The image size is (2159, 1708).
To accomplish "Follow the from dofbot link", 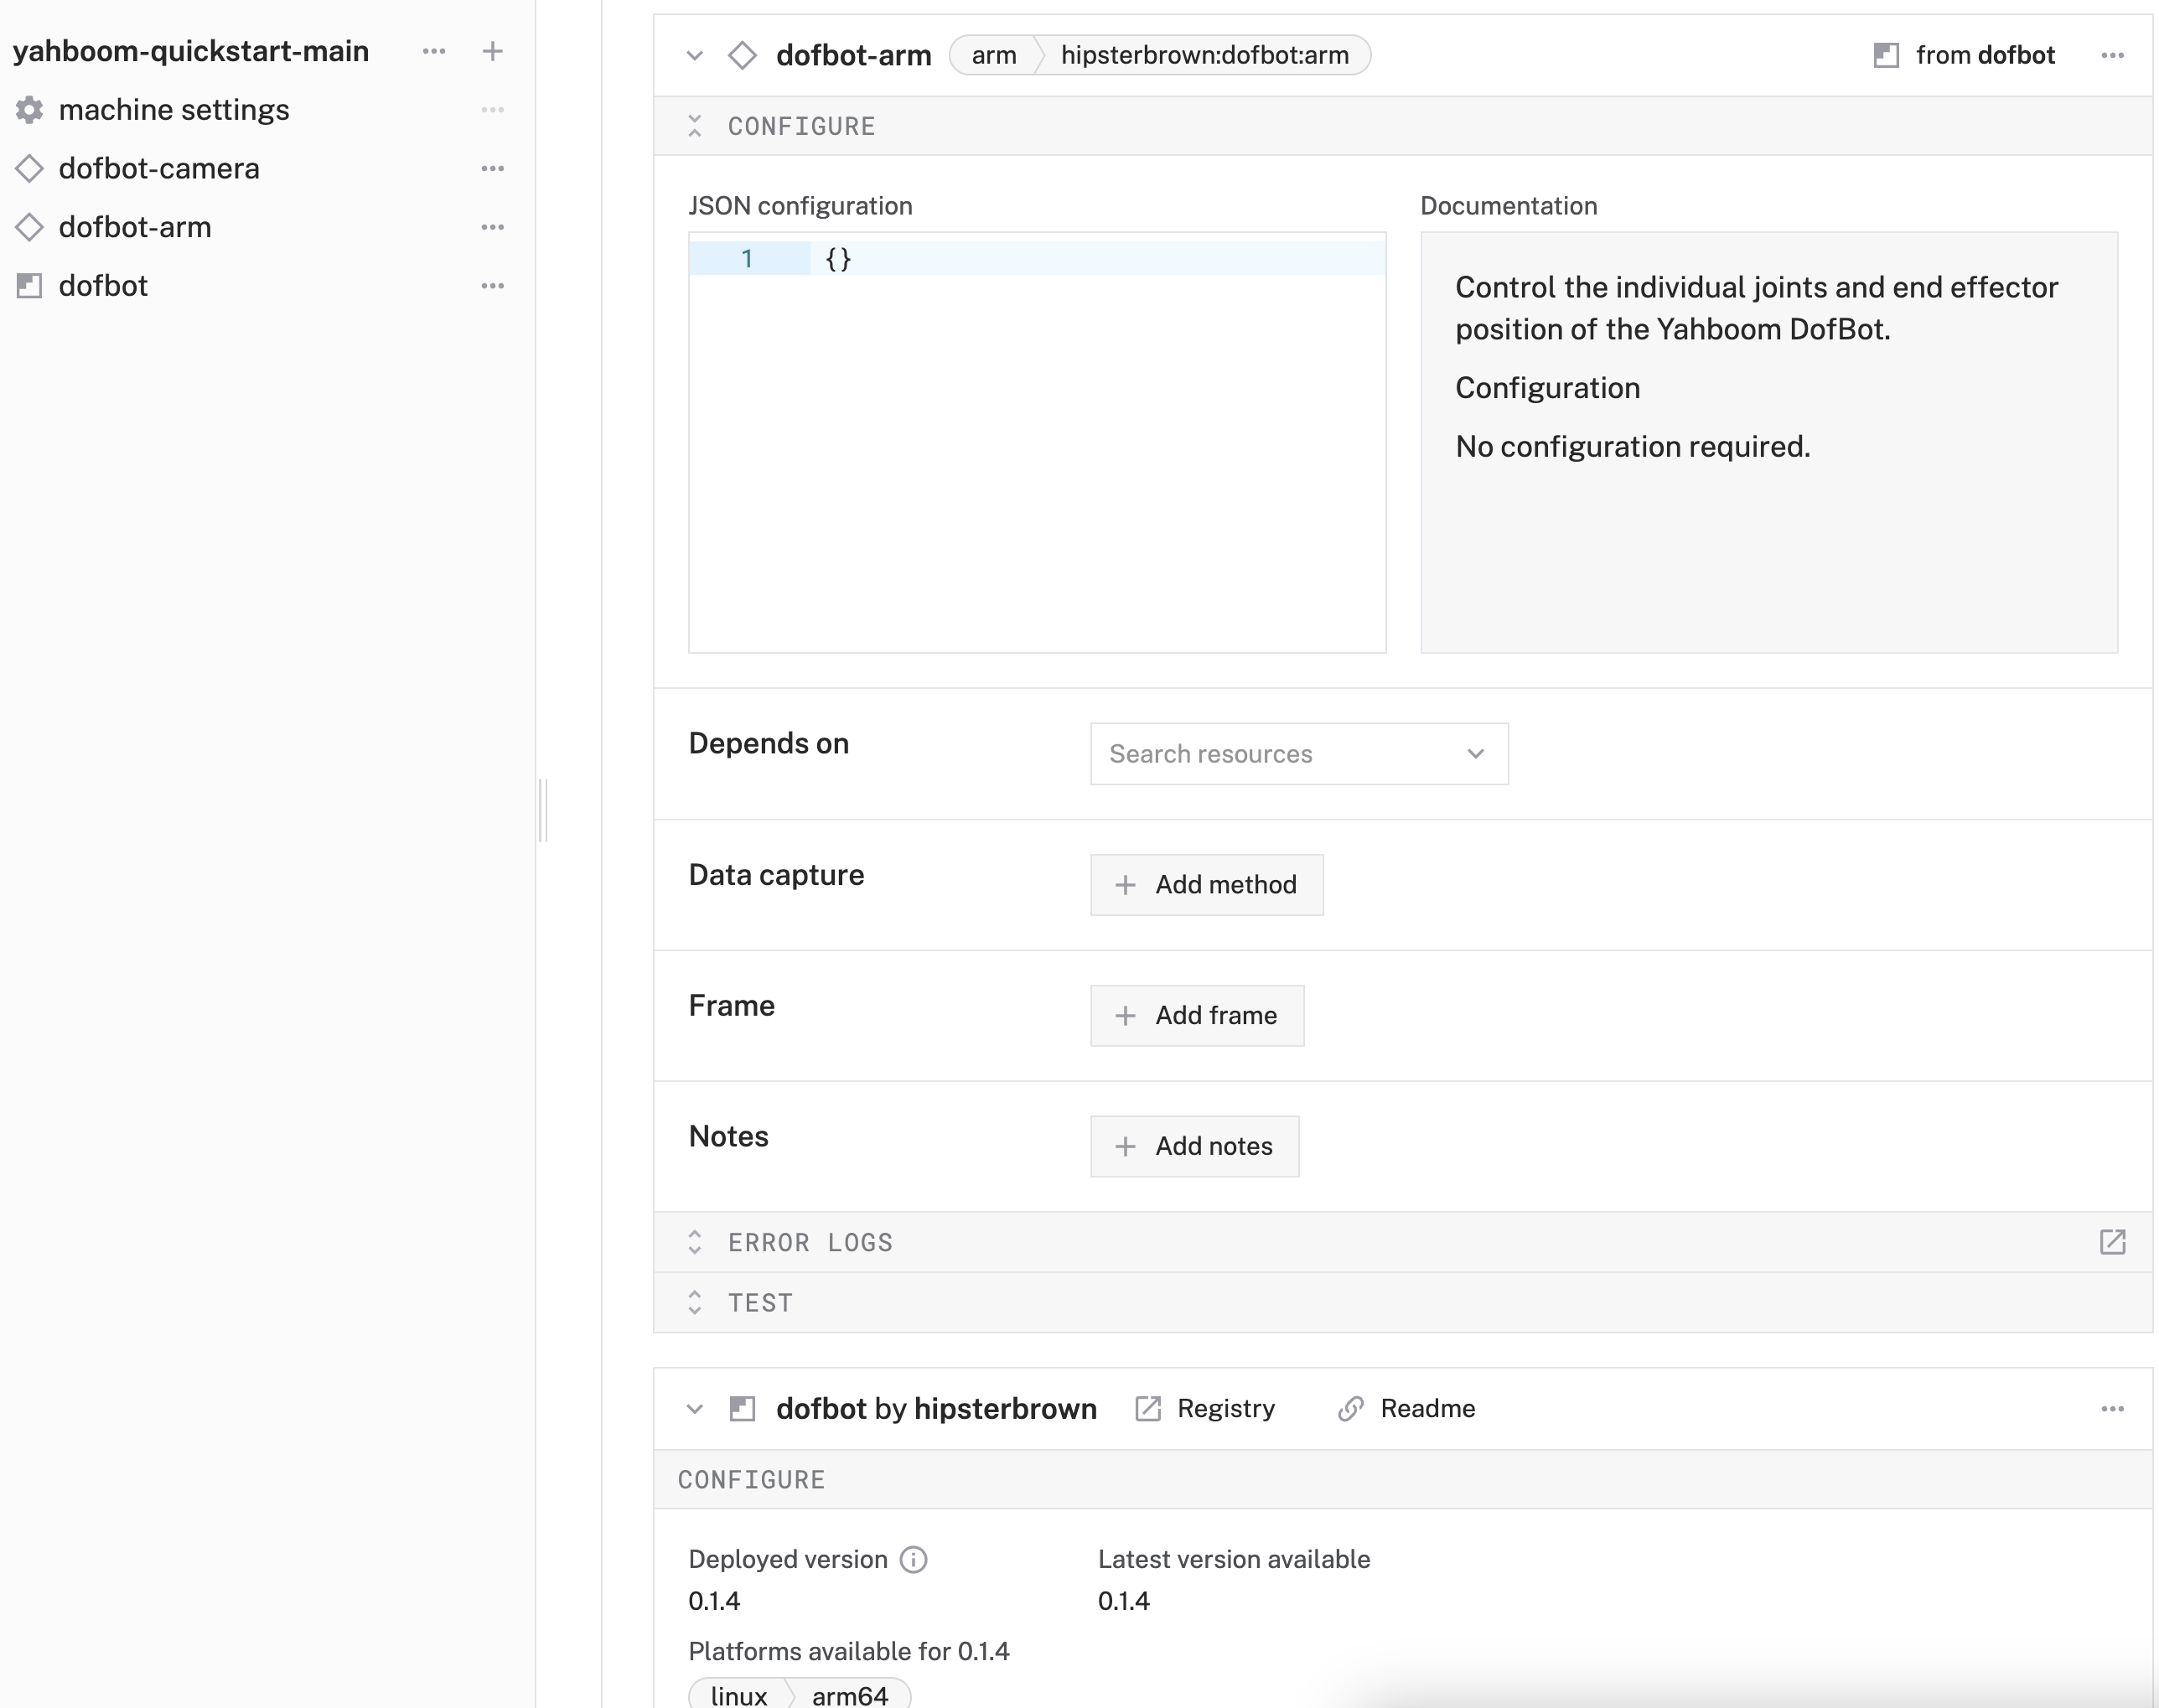I will 1985,55.
